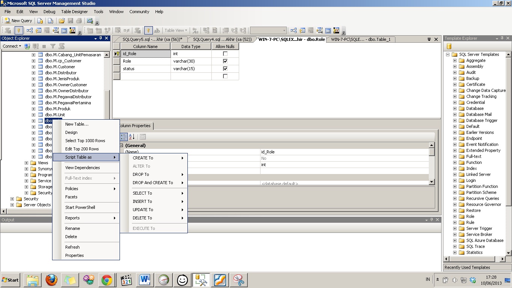512x288 pixels.
Task: Click the Save icon on the toolbar
Action: pyautogui.click(x=71, y=21)
